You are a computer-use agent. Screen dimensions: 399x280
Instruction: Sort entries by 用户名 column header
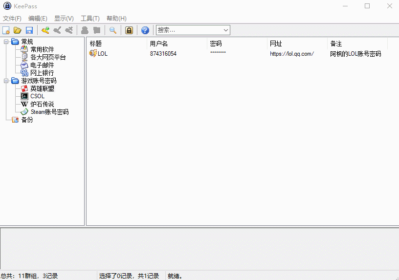tap(177, 43)
